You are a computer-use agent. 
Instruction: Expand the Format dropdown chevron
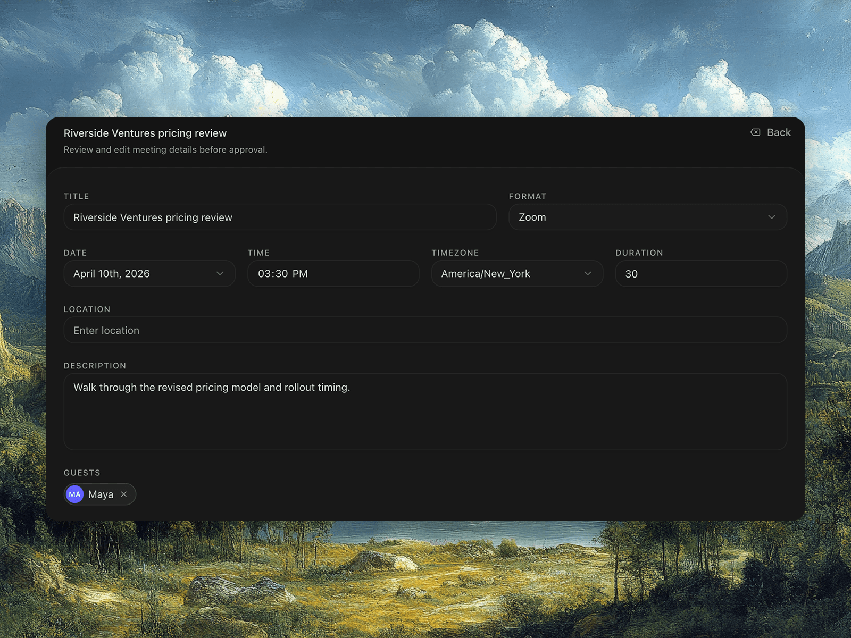(771, 217)
